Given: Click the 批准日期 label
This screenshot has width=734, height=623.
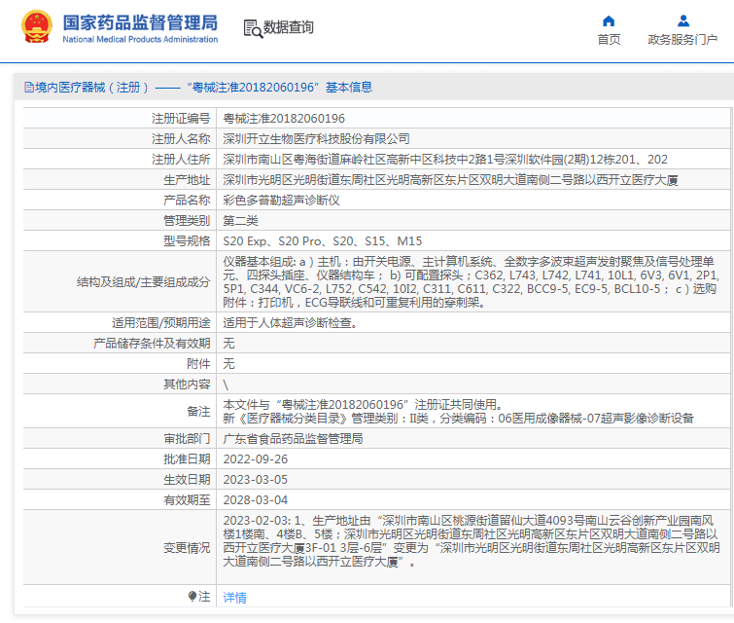Looking at the screenshot, I should tap(187, 459).
